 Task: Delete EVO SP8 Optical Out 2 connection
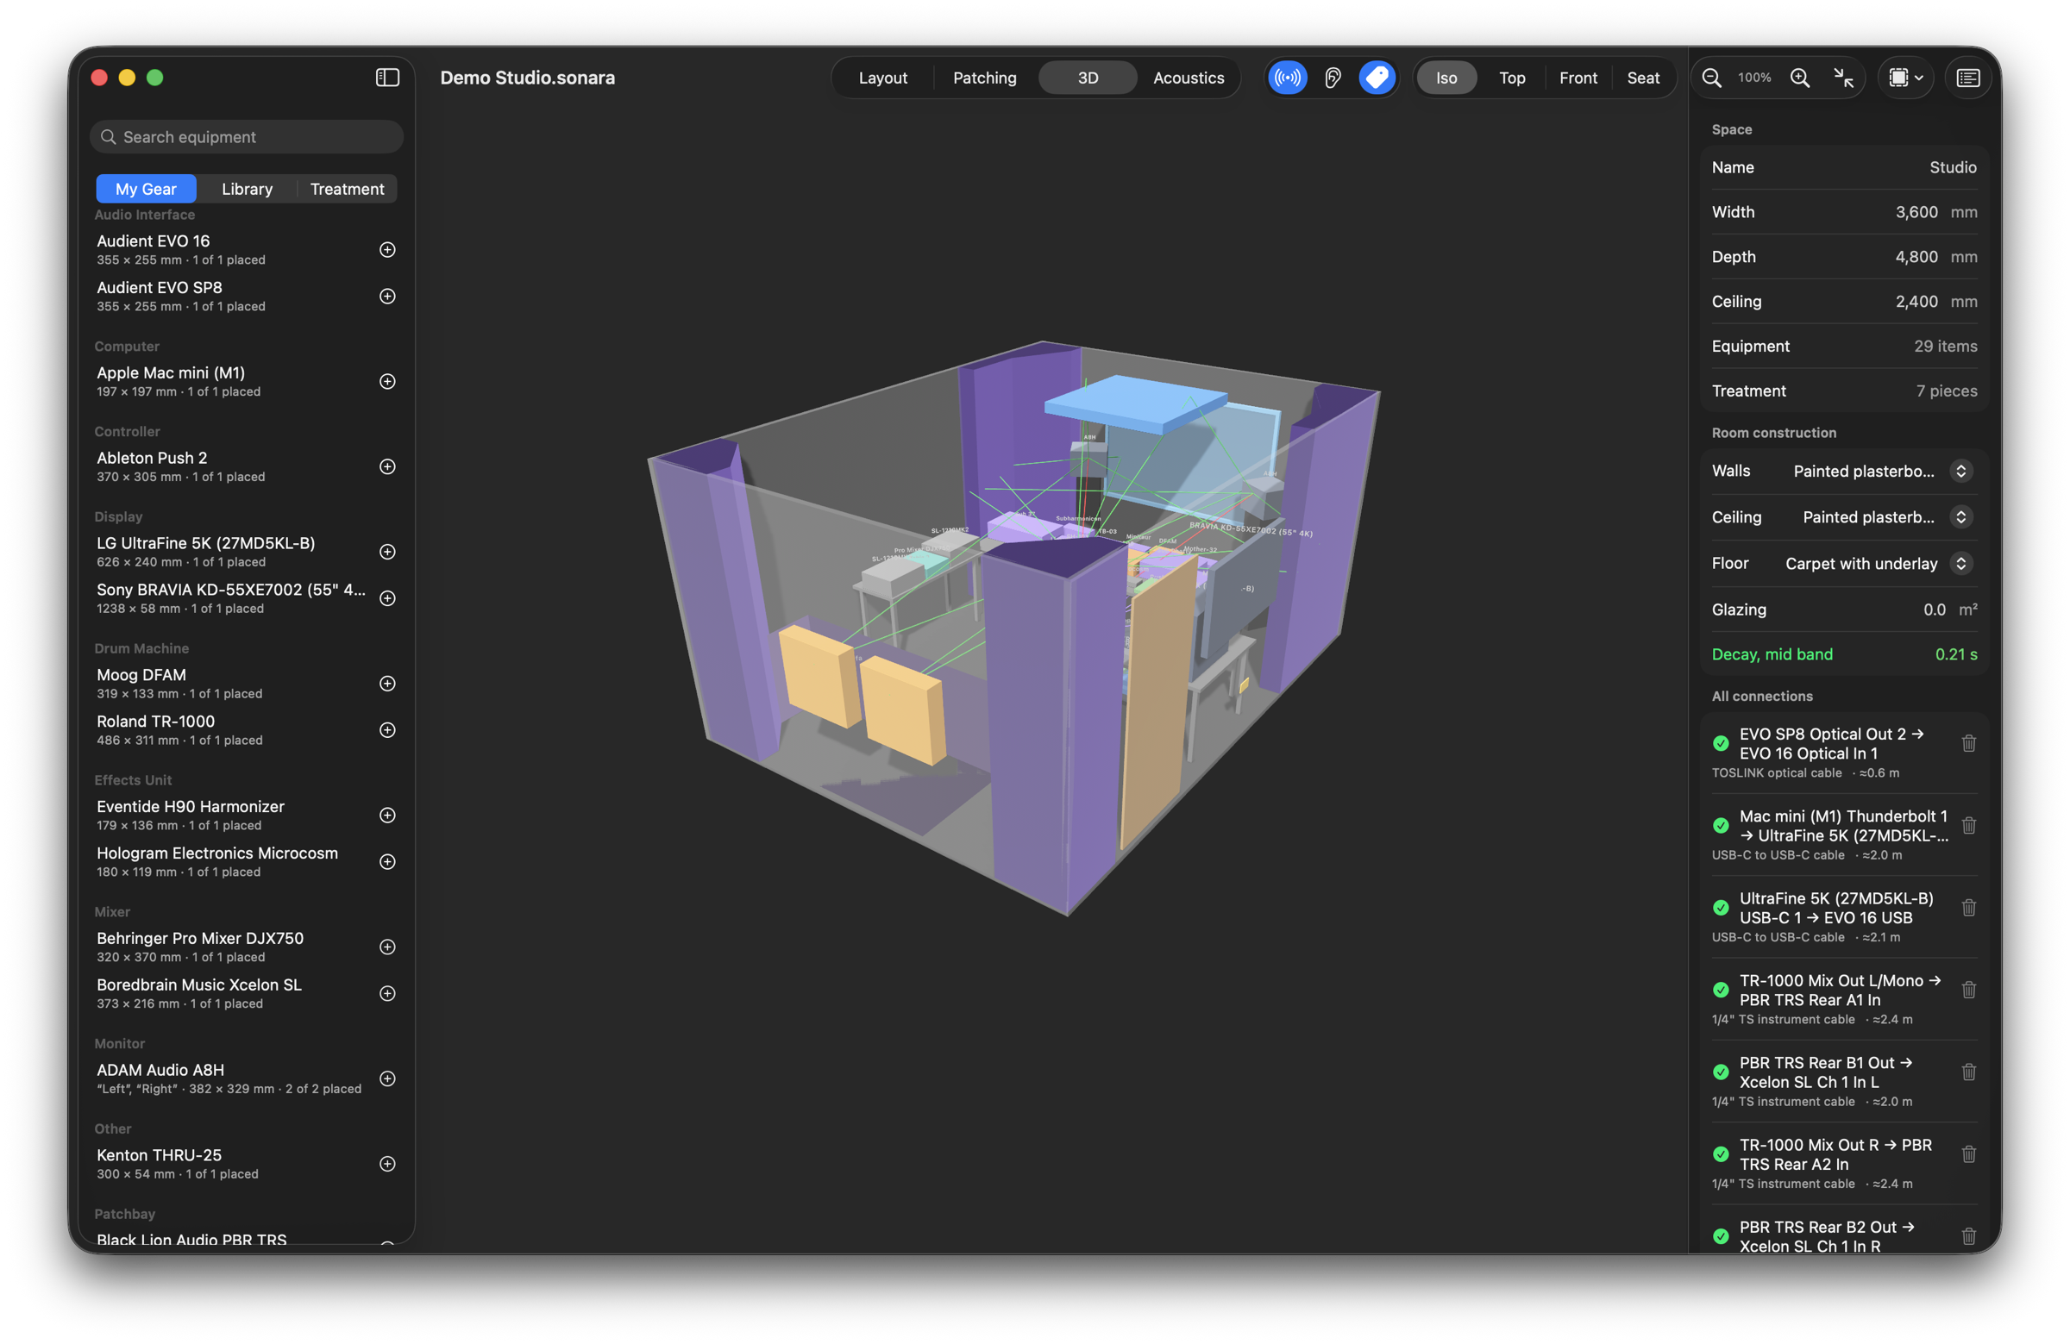tap(1968, 743)
